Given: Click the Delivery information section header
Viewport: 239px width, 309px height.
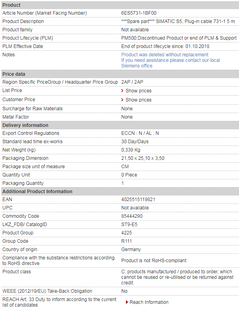Looking at the screenshot, I should [x=25, y=125].
